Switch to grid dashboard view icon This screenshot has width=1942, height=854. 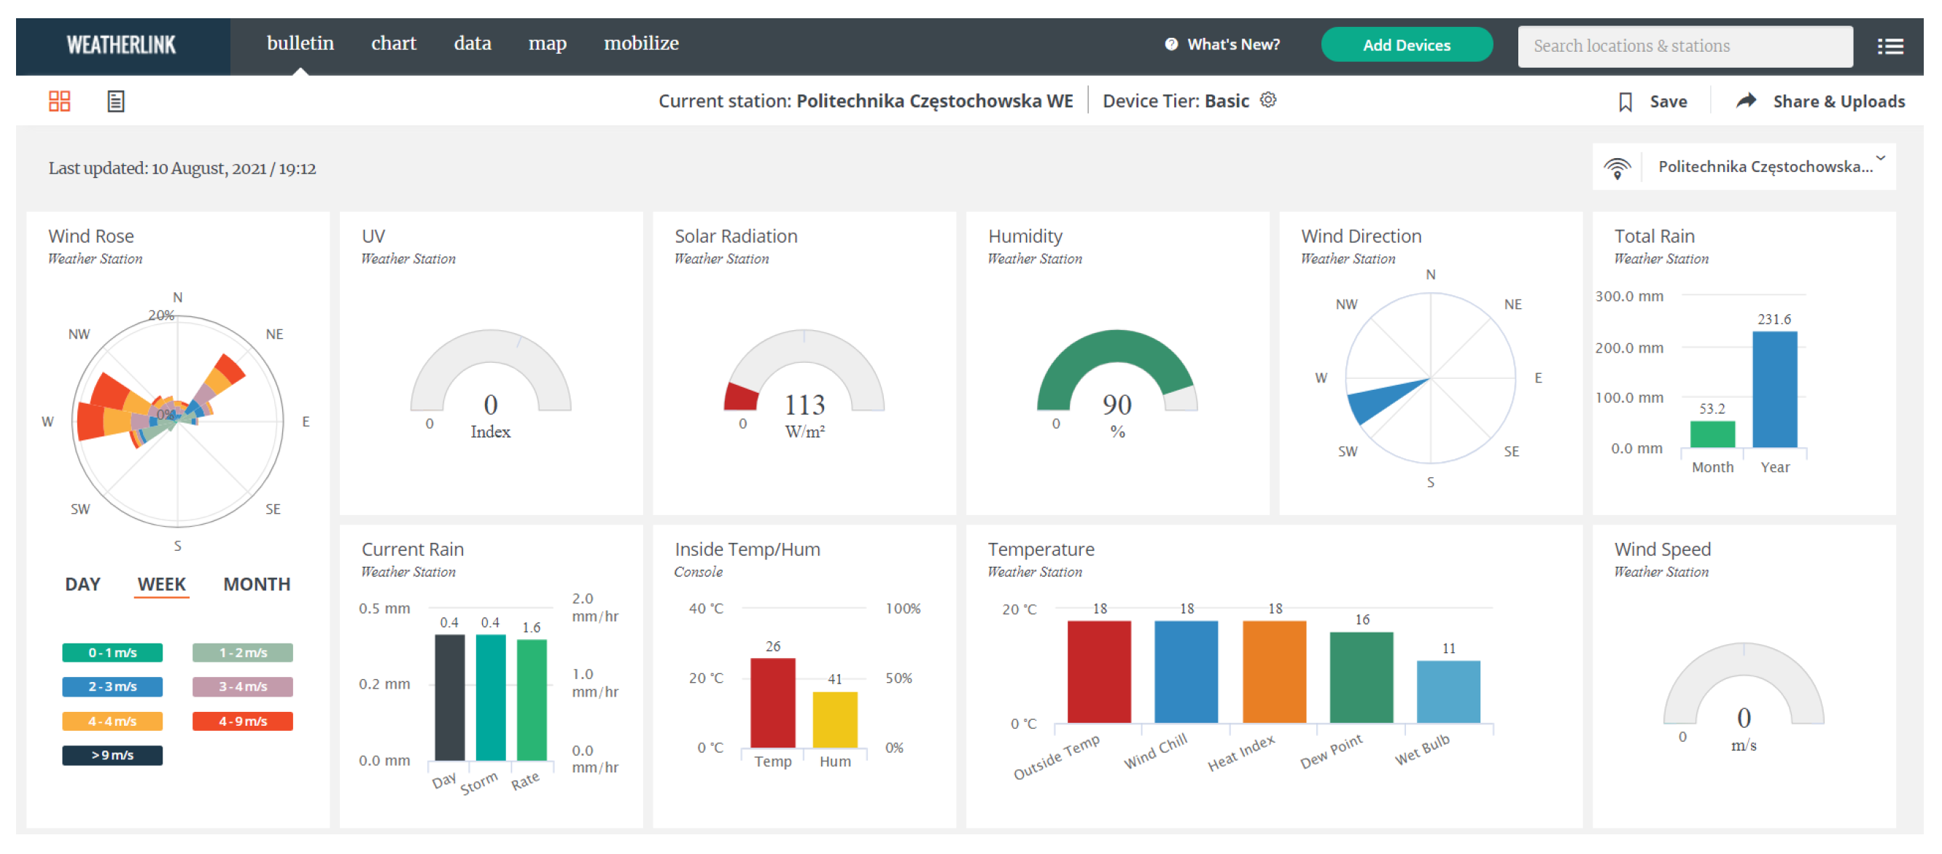click(60, 101)
